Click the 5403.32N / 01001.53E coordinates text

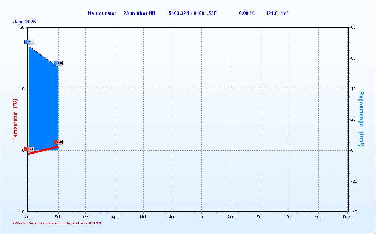pyautogui.click(x=192, y=13)
